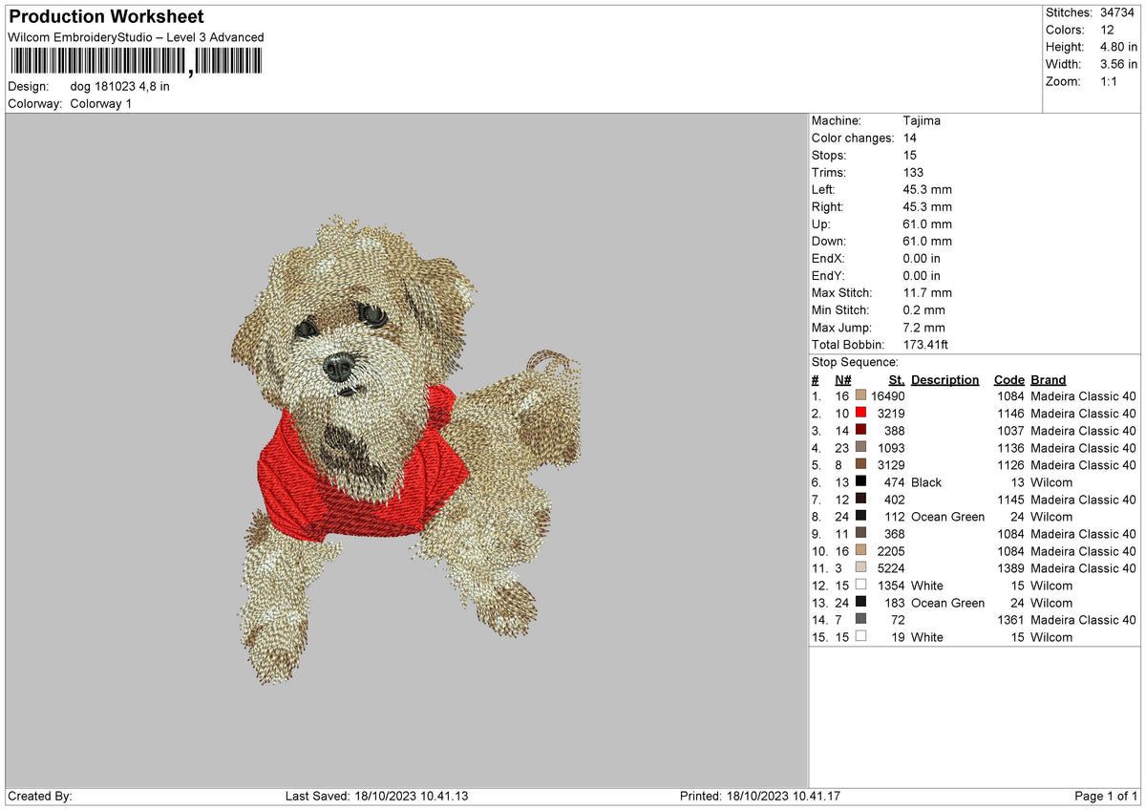Click the 'Colorway 1' value

coord(101,103)
